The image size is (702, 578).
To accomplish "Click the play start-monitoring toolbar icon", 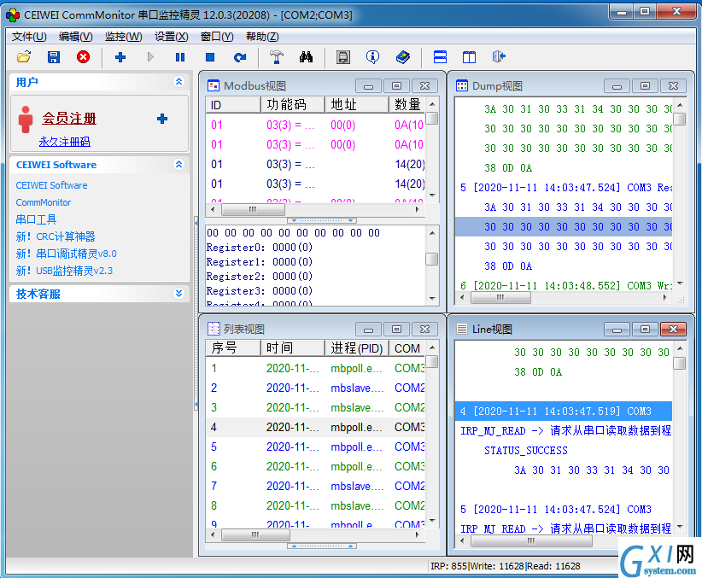I will [x=150, y=57].
